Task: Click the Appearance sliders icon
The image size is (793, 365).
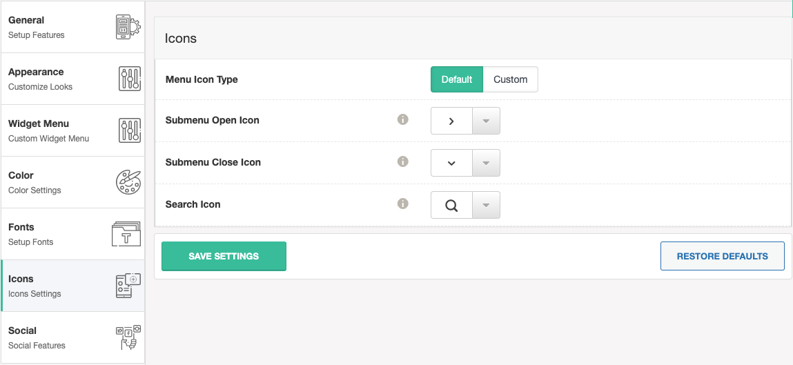Action: point(130,79)
